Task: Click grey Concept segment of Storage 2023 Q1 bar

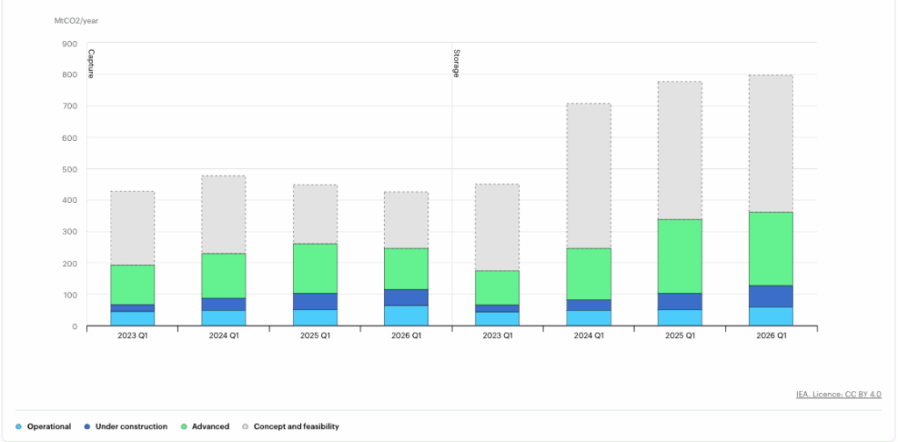Action: [497, 227]
